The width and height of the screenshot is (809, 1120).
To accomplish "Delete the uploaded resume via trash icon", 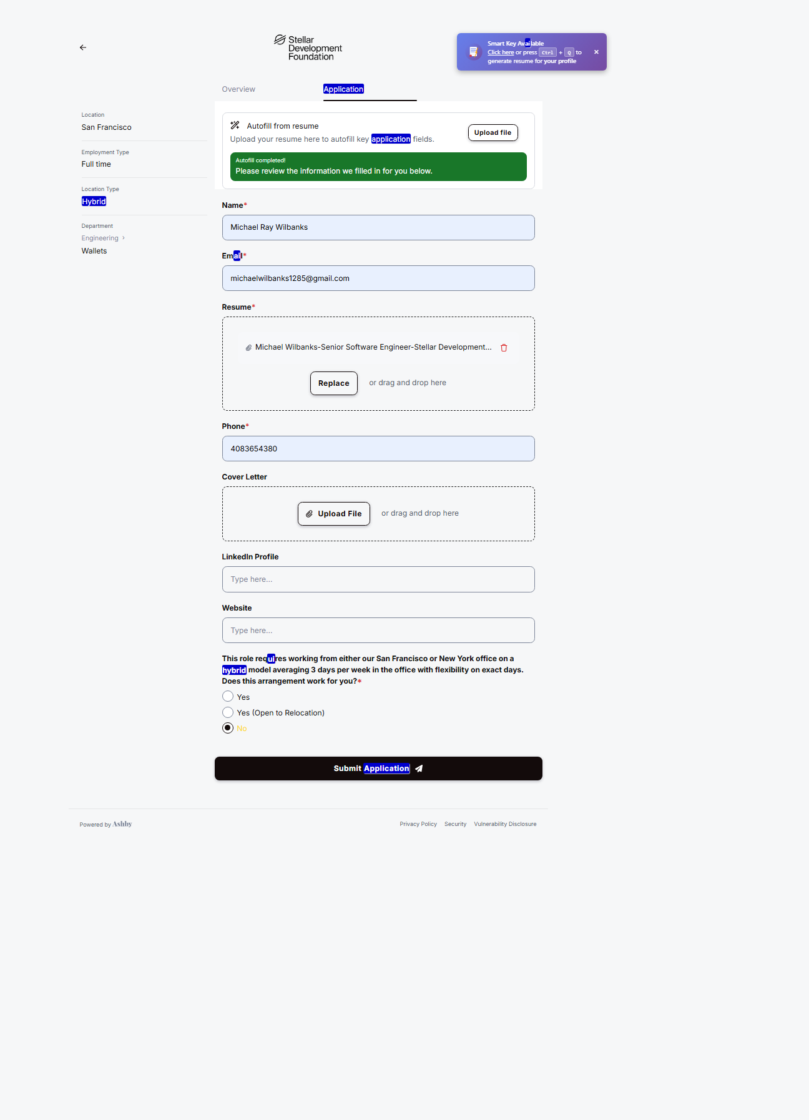I will click(504, 348).
